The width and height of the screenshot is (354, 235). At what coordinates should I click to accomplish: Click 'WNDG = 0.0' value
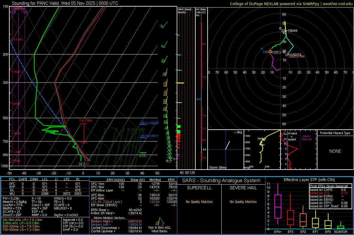click(63, 198)
